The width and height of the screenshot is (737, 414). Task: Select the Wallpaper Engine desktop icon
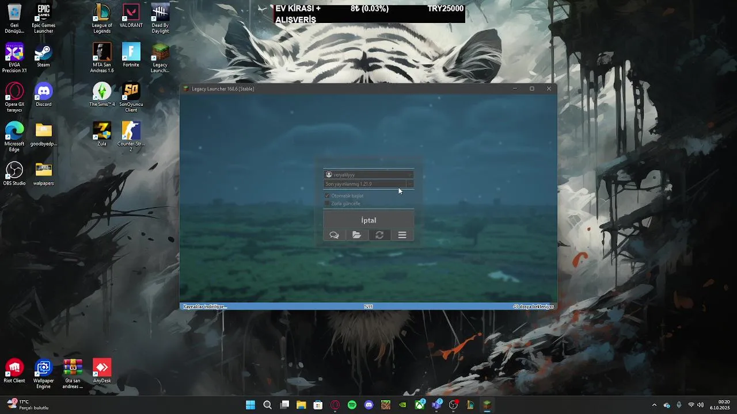pos(43,374)
